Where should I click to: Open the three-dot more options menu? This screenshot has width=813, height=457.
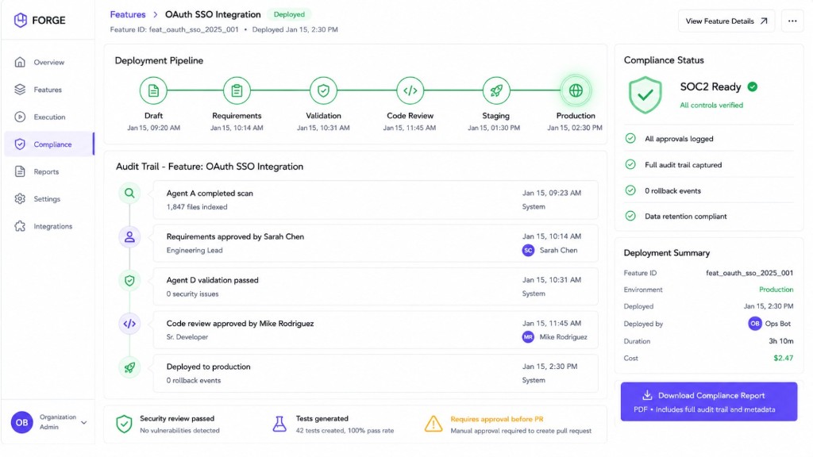(x=792, y=21)
